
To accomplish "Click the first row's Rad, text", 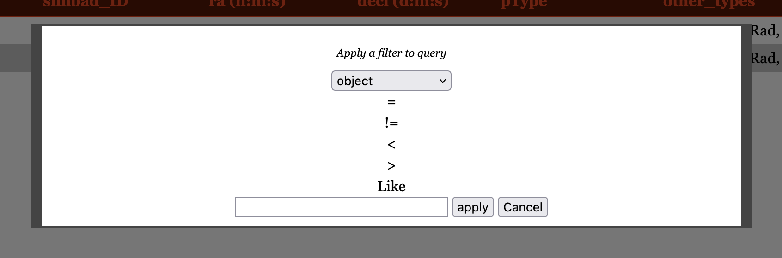I will 766,31.
